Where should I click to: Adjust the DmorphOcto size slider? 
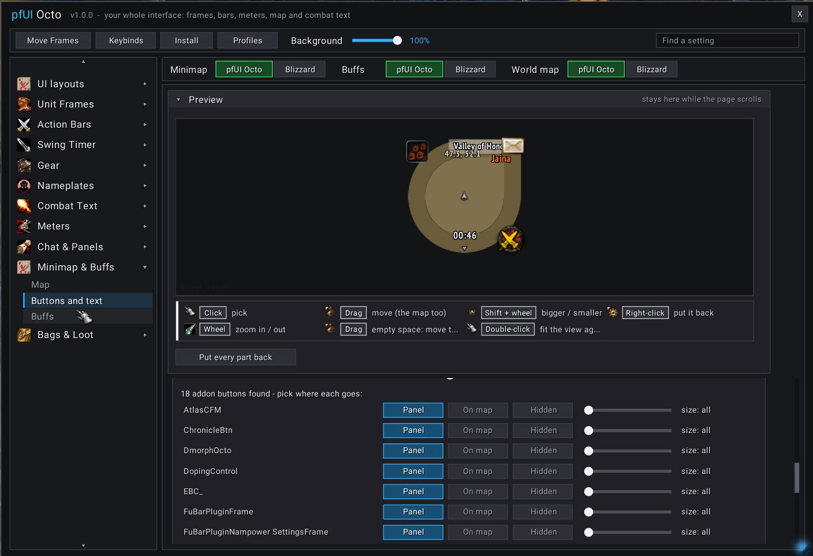(628, 451)
